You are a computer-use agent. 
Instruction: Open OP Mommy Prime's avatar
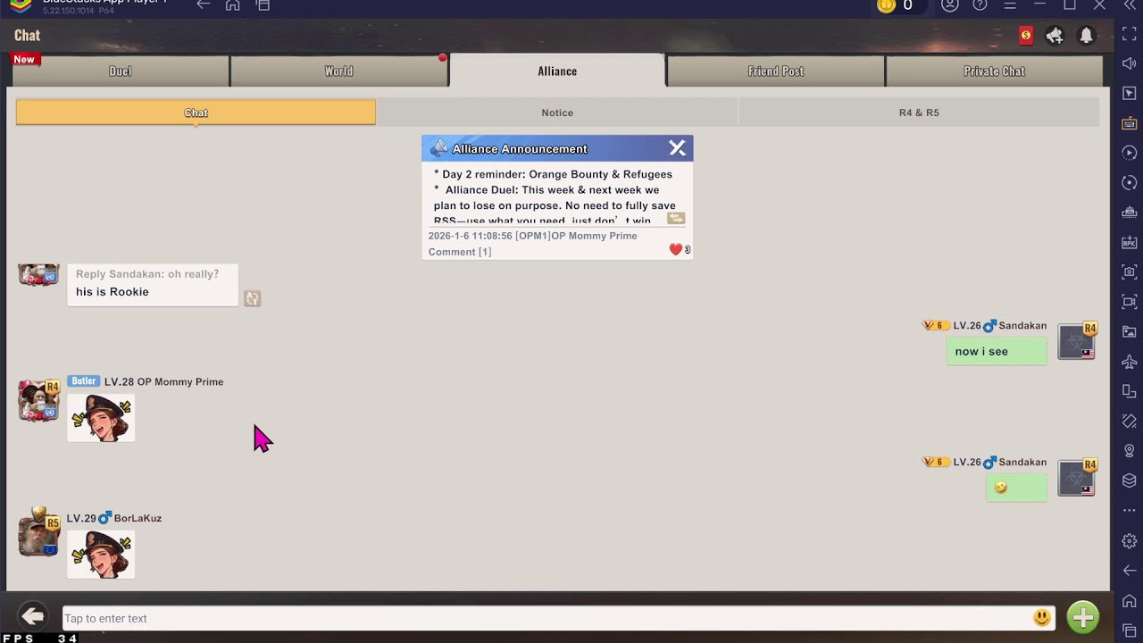click(x=38, y=401)
